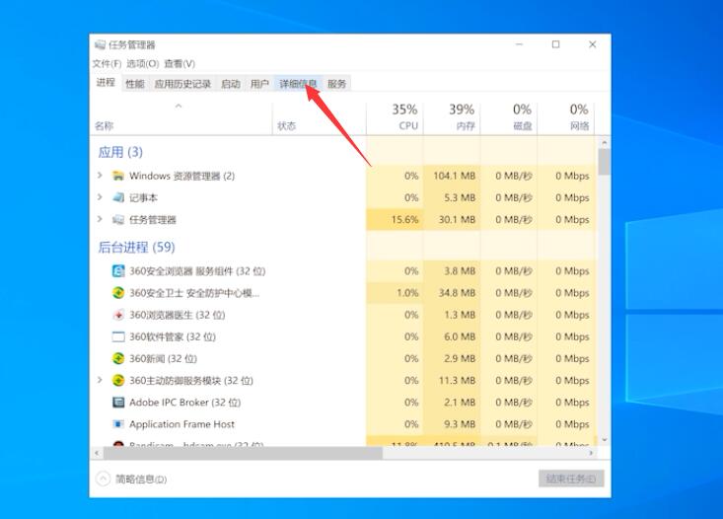Click the horizontal scrollbar thumb
The image size is (723, 519).
click(243, 453)
